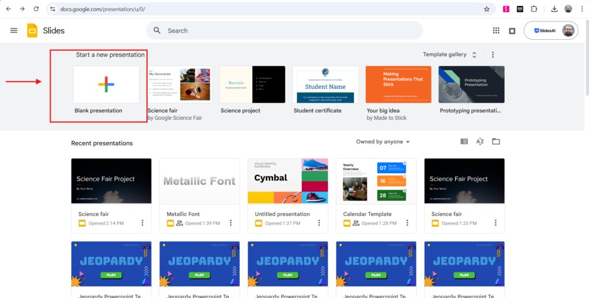Open the Owned by anyone dropdown

383,142
